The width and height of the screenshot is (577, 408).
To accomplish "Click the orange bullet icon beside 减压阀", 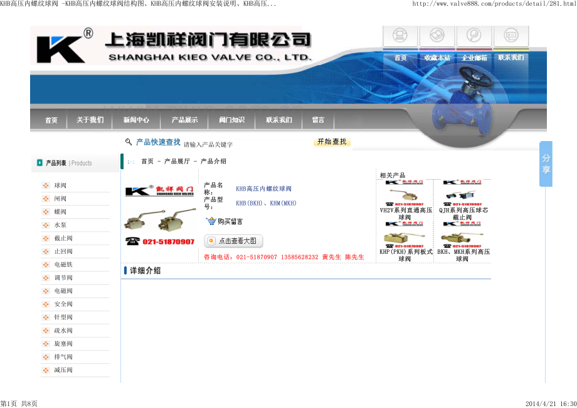I will pyautogui.click(x=46, y=370).
